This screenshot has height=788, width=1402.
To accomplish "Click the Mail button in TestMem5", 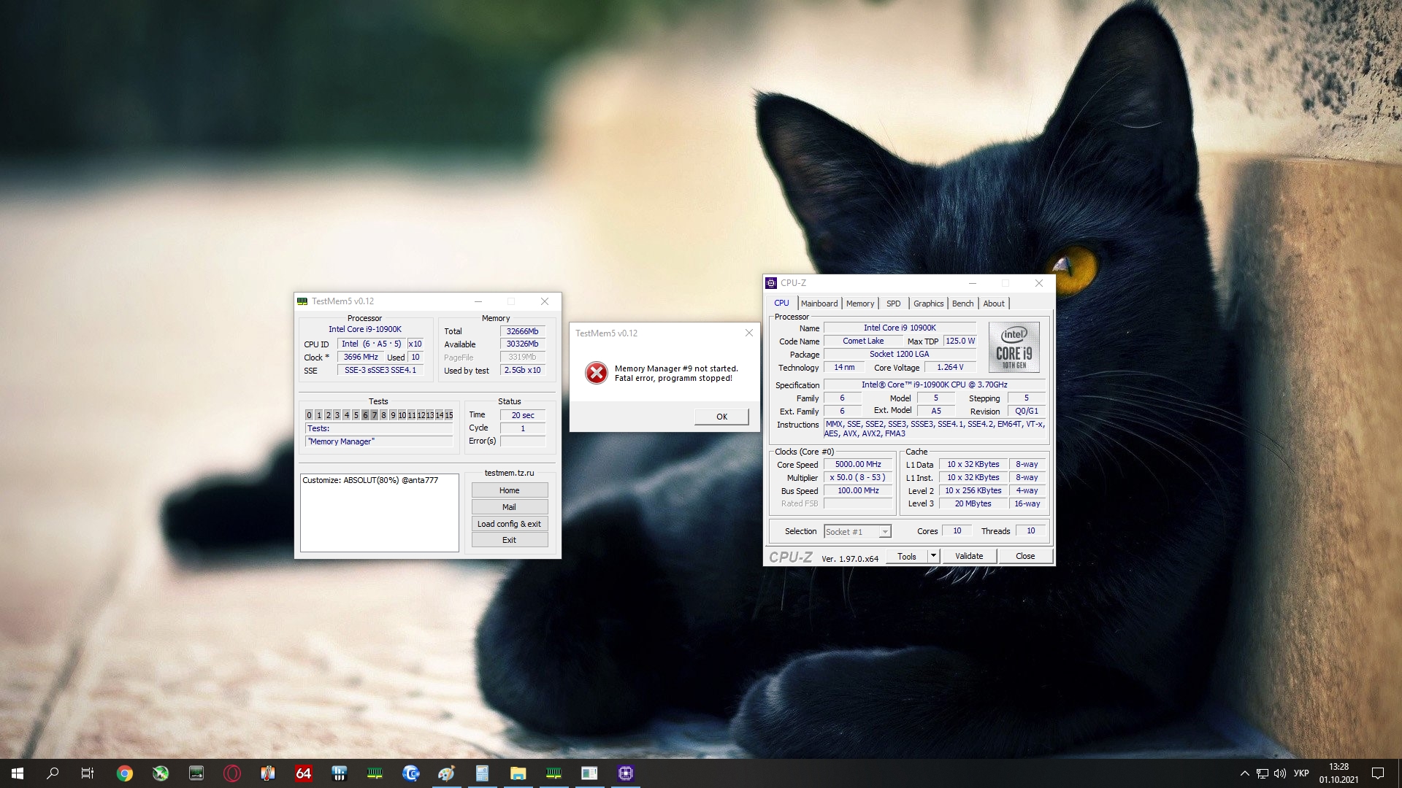I will pos(509,507).
